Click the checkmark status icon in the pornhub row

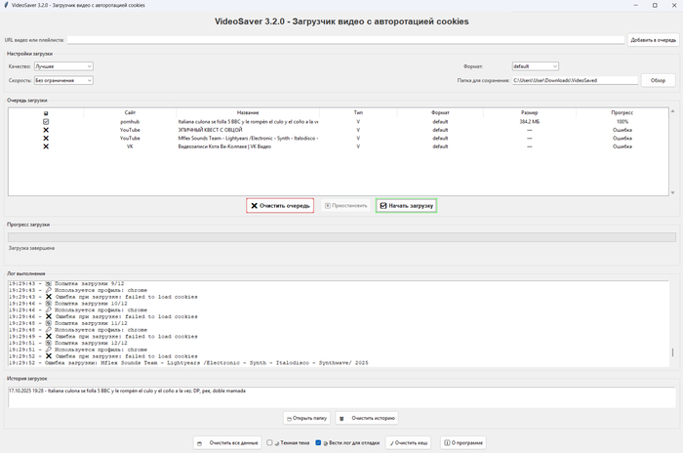46,121
